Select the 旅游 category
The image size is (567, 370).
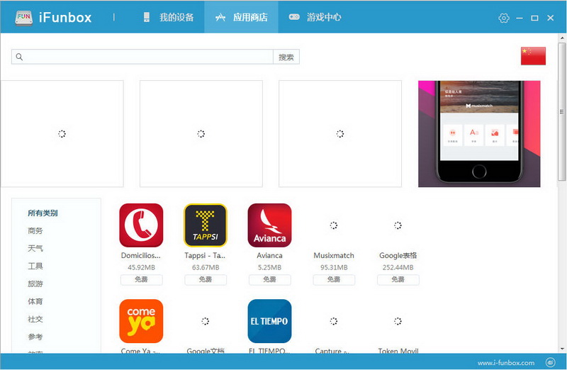[35, 284]
